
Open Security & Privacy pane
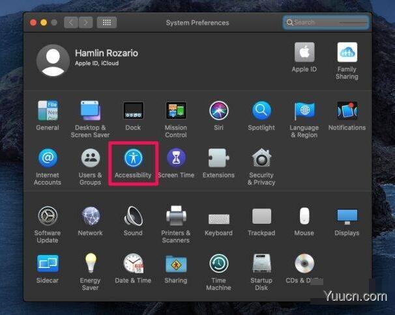point(261,159)
